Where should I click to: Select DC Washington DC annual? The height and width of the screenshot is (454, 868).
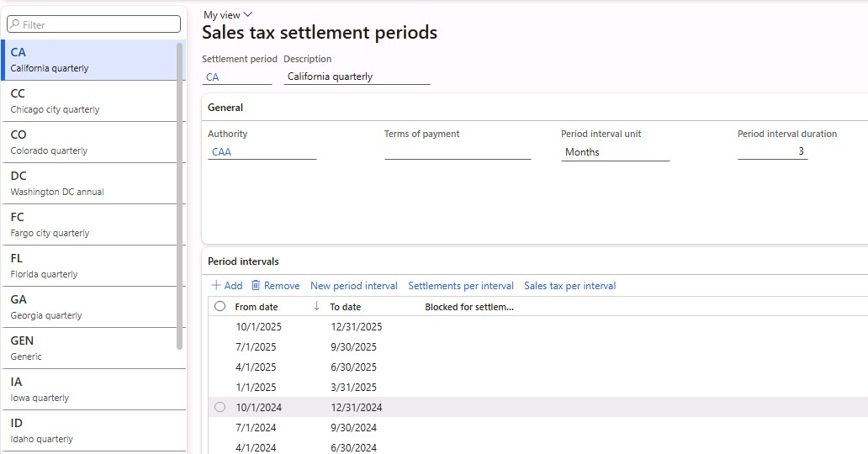coord(90,183)
